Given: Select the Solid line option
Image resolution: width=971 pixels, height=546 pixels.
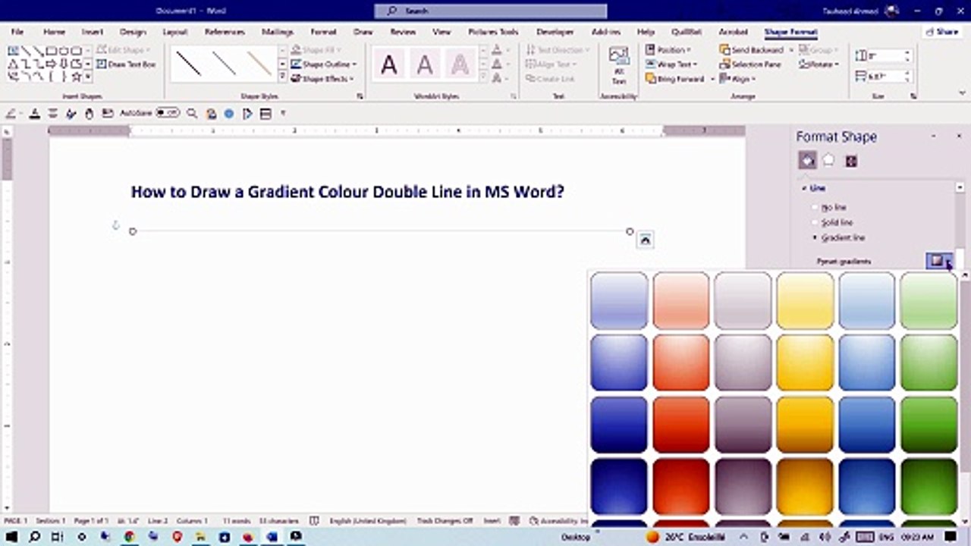Looking at the screenshot, I should click(833, 222).
